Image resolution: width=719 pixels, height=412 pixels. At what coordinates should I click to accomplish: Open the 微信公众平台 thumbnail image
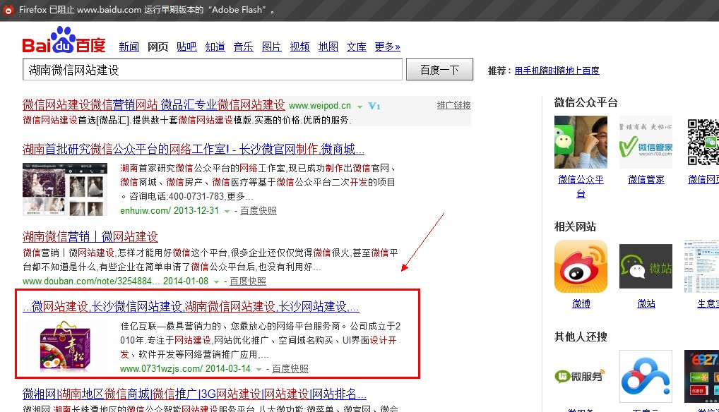pyautogui.click(x=581, y=142)
